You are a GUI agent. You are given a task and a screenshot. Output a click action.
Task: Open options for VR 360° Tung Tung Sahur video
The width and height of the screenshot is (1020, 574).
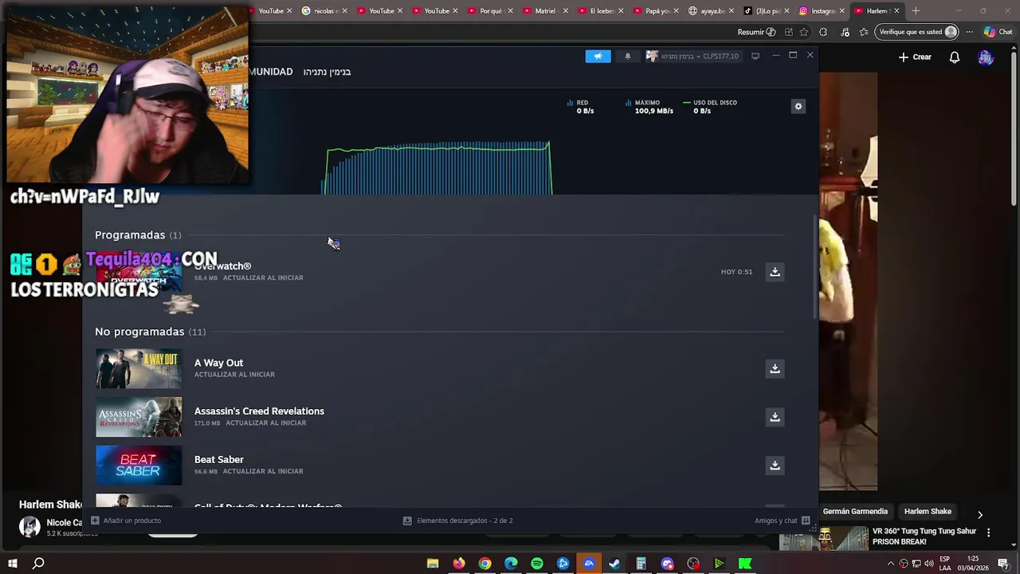(x=989, y=533)
